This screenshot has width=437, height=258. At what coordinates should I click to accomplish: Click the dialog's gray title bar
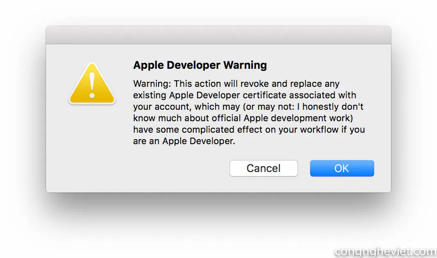pyautogui.click(x=218, y=35)
